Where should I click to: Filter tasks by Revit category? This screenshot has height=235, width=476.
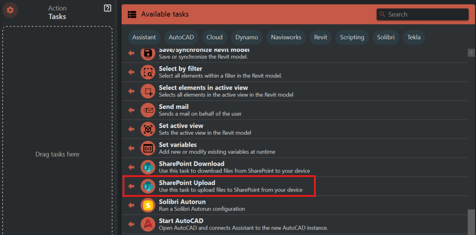(321, 37)
